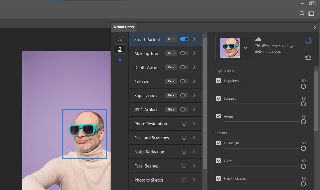This screenshot has height=190, width=320.
Task: Select the beta filters flask icon
Action: [120, 49]
